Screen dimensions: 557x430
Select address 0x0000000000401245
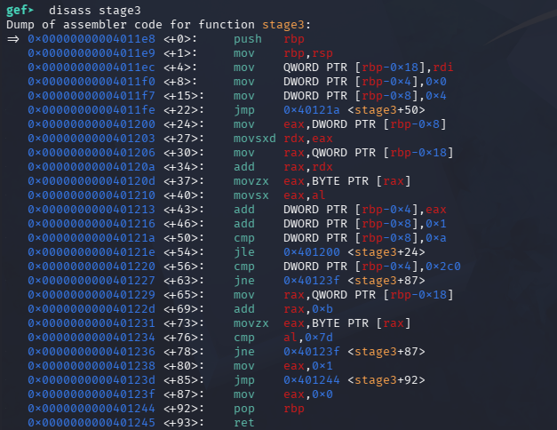[x=92, y=423]
